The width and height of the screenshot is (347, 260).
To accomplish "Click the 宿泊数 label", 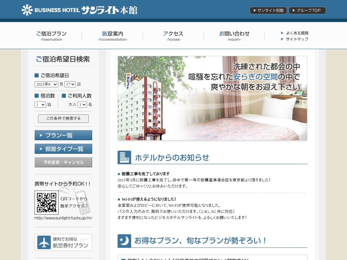I will (47, 96).
